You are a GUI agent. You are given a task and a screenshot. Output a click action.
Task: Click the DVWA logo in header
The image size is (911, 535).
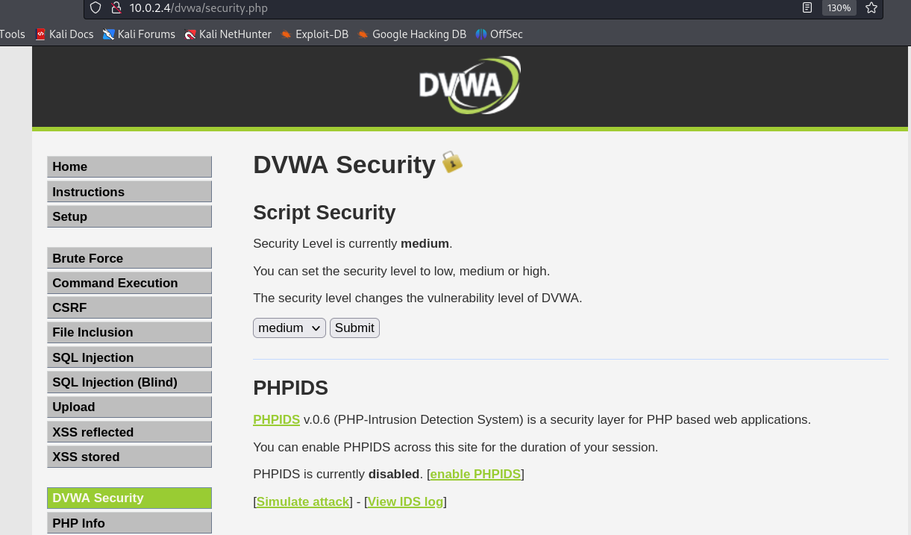pos(469,84)
